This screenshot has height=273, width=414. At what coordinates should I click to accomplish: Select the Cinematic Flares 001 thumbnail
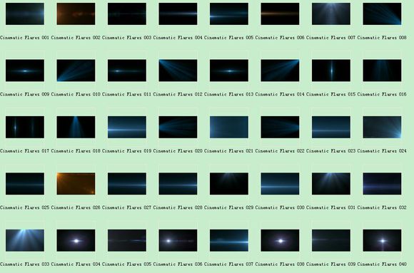point(25,14)
